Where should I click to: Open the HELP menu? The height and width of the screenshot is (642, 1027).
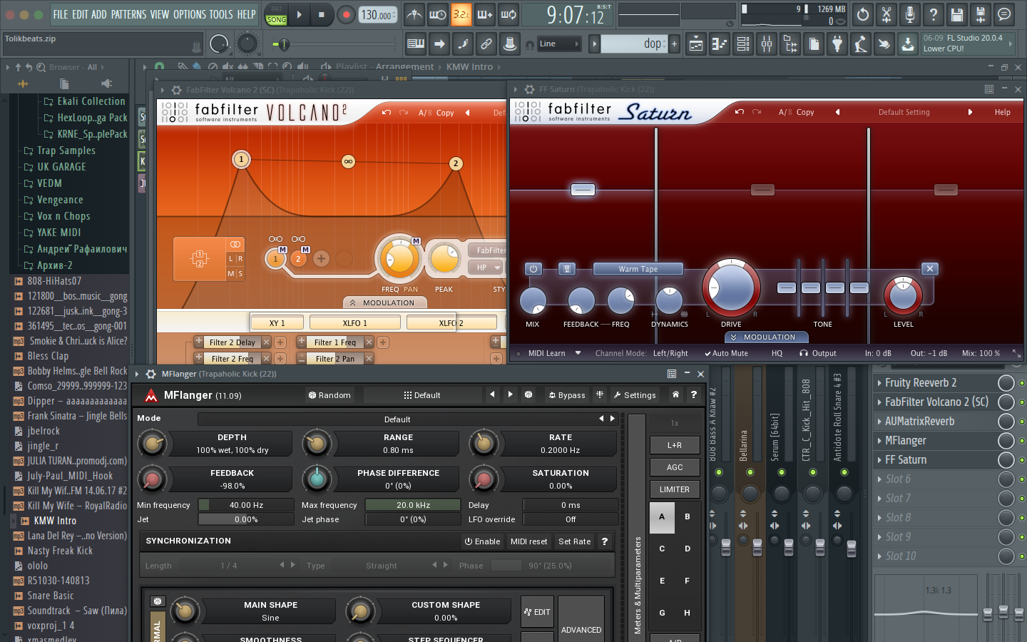coord(246,14)
